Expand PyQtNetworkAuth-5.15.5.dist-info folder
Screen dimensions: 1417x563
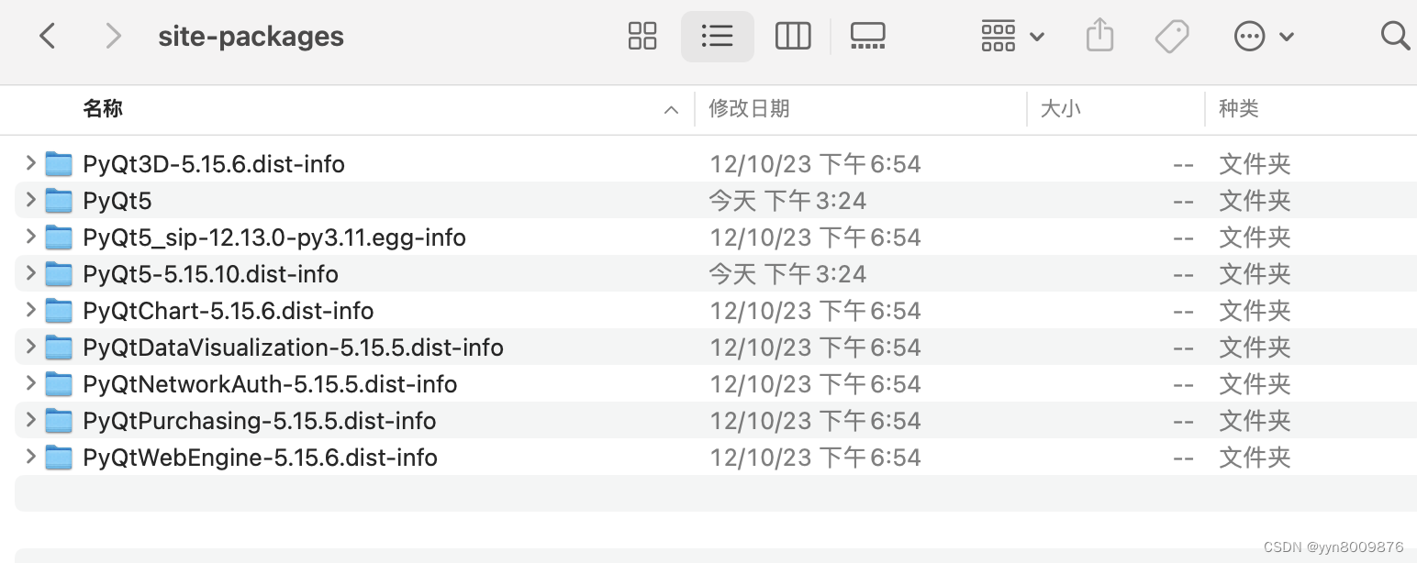pyautogui.click(x=30, y=383)
